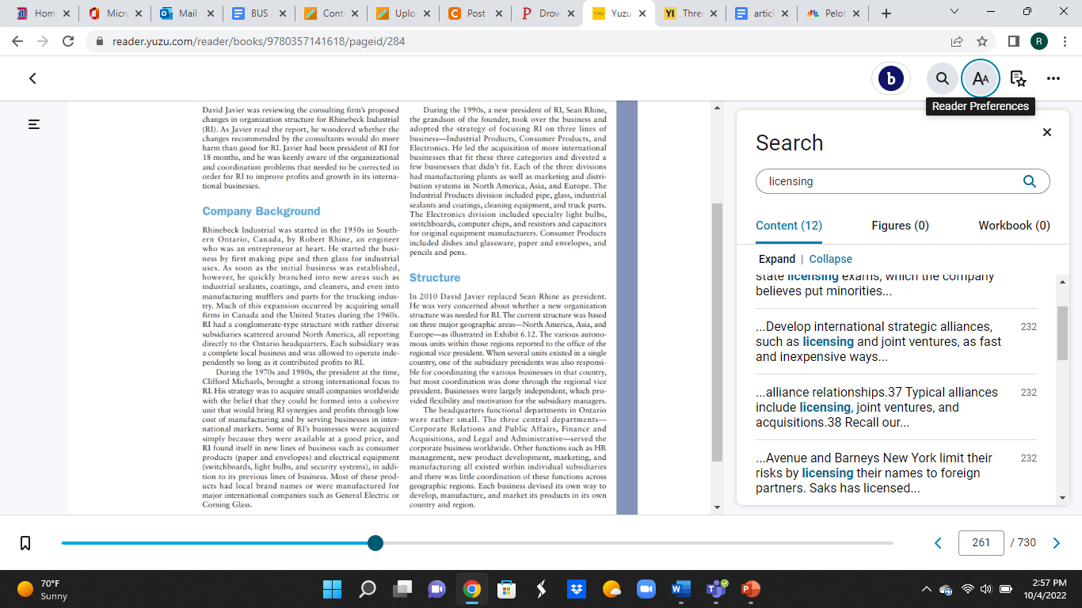Open the reader's three-dot more options menu
The width and height of the screenshot is (1082, 608).
click(x=1053, y=78)
